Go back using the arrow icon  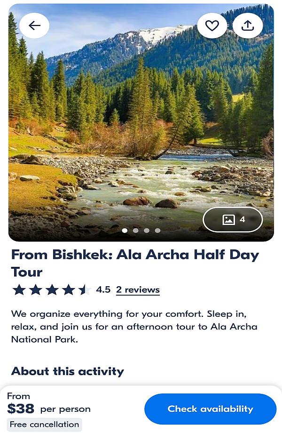point(34,25)
